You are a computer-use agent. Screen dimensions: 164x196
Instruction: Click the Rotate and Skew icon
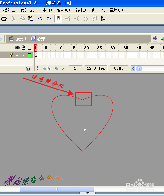click(x=86, y=19)
